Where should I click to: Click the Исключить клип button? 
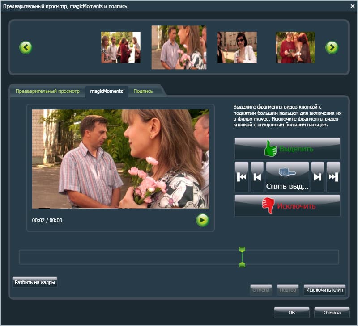tap(324, 290)
